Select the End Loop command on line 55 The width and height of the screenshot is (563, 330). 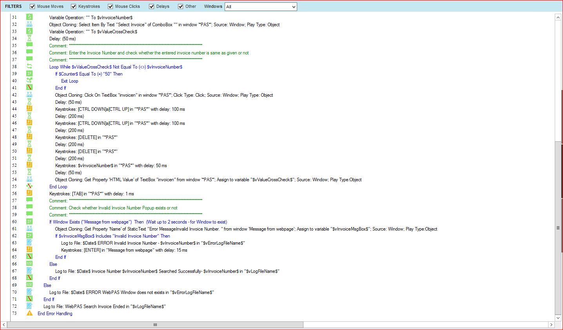click(58, 187)
